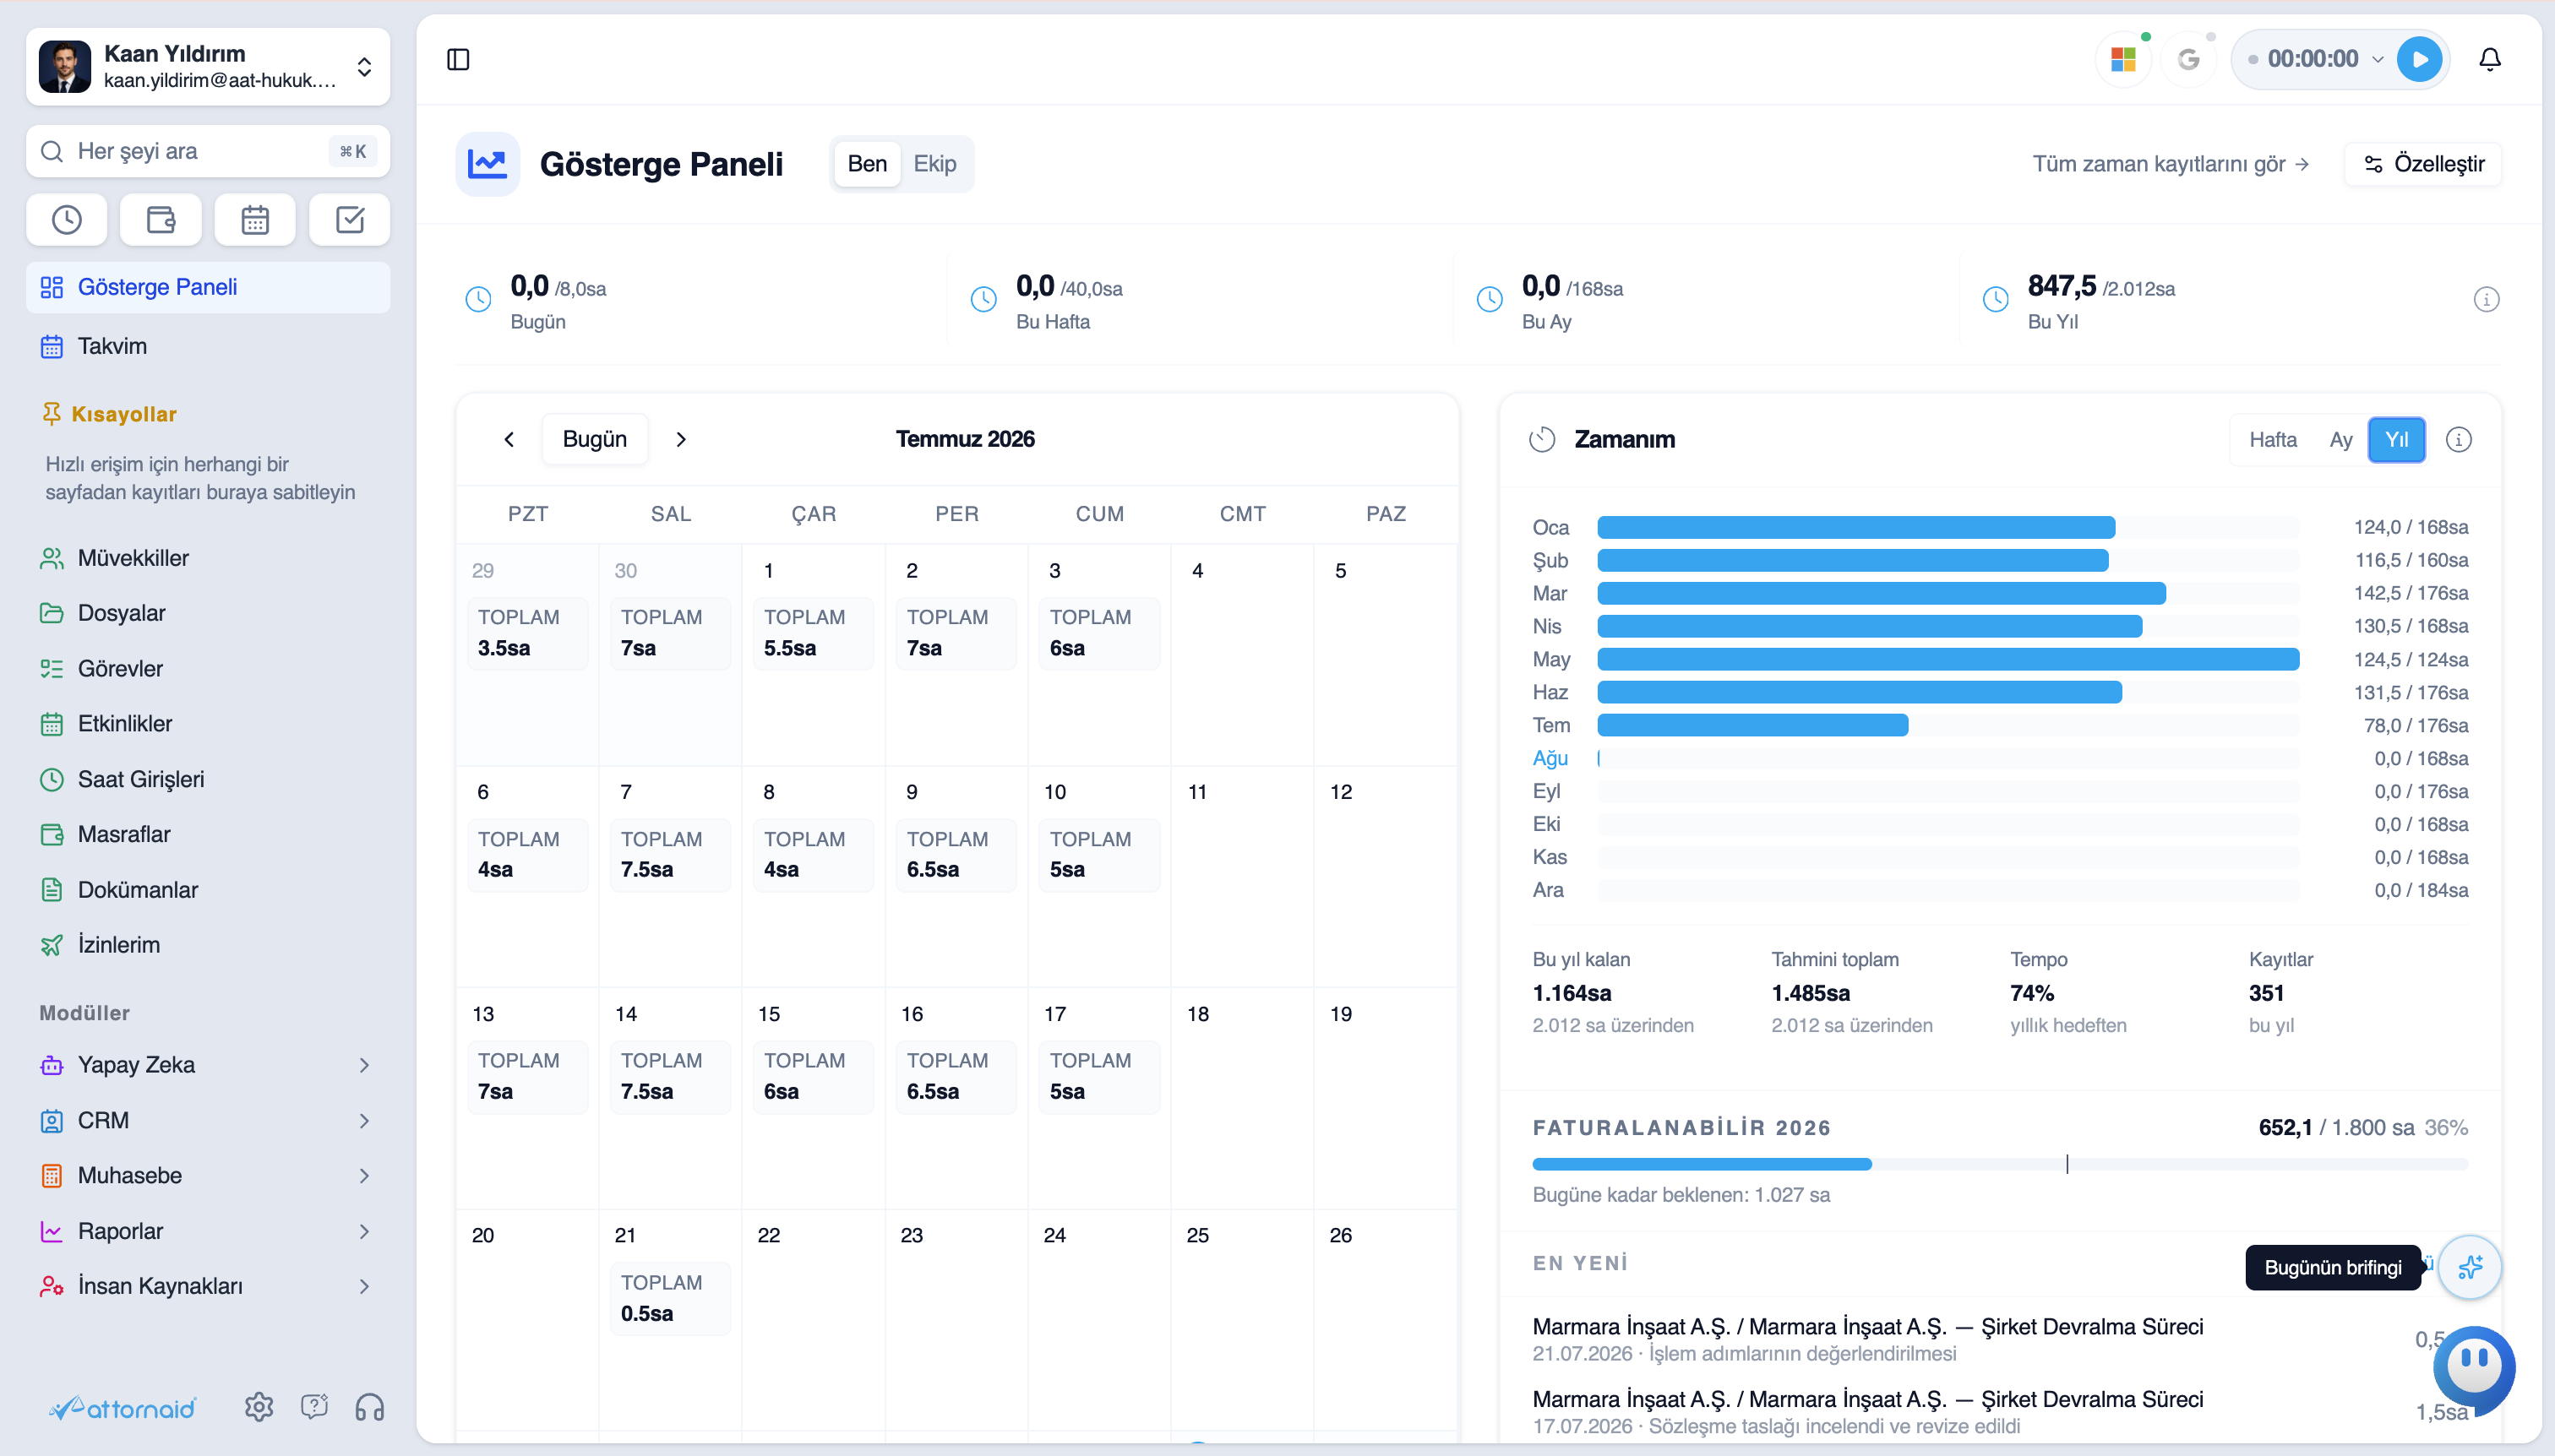Click the info icon in Zamanım header

point(2459,439)
